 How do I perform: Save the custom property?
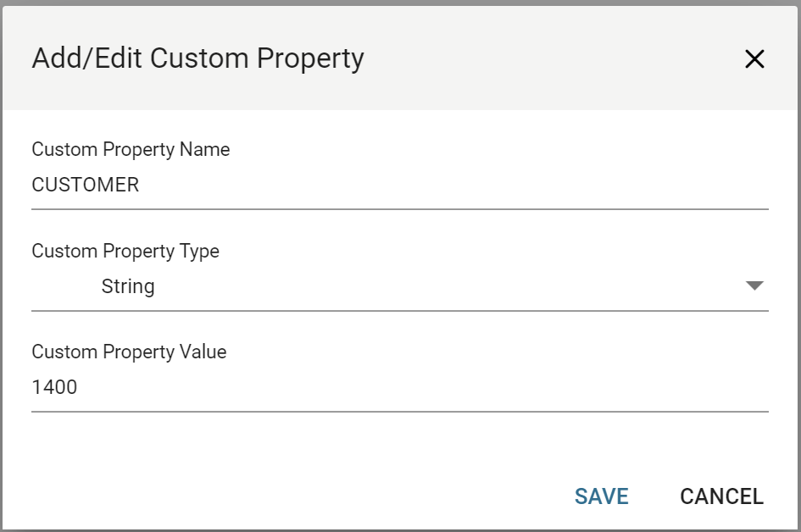[x=601, y=496]
